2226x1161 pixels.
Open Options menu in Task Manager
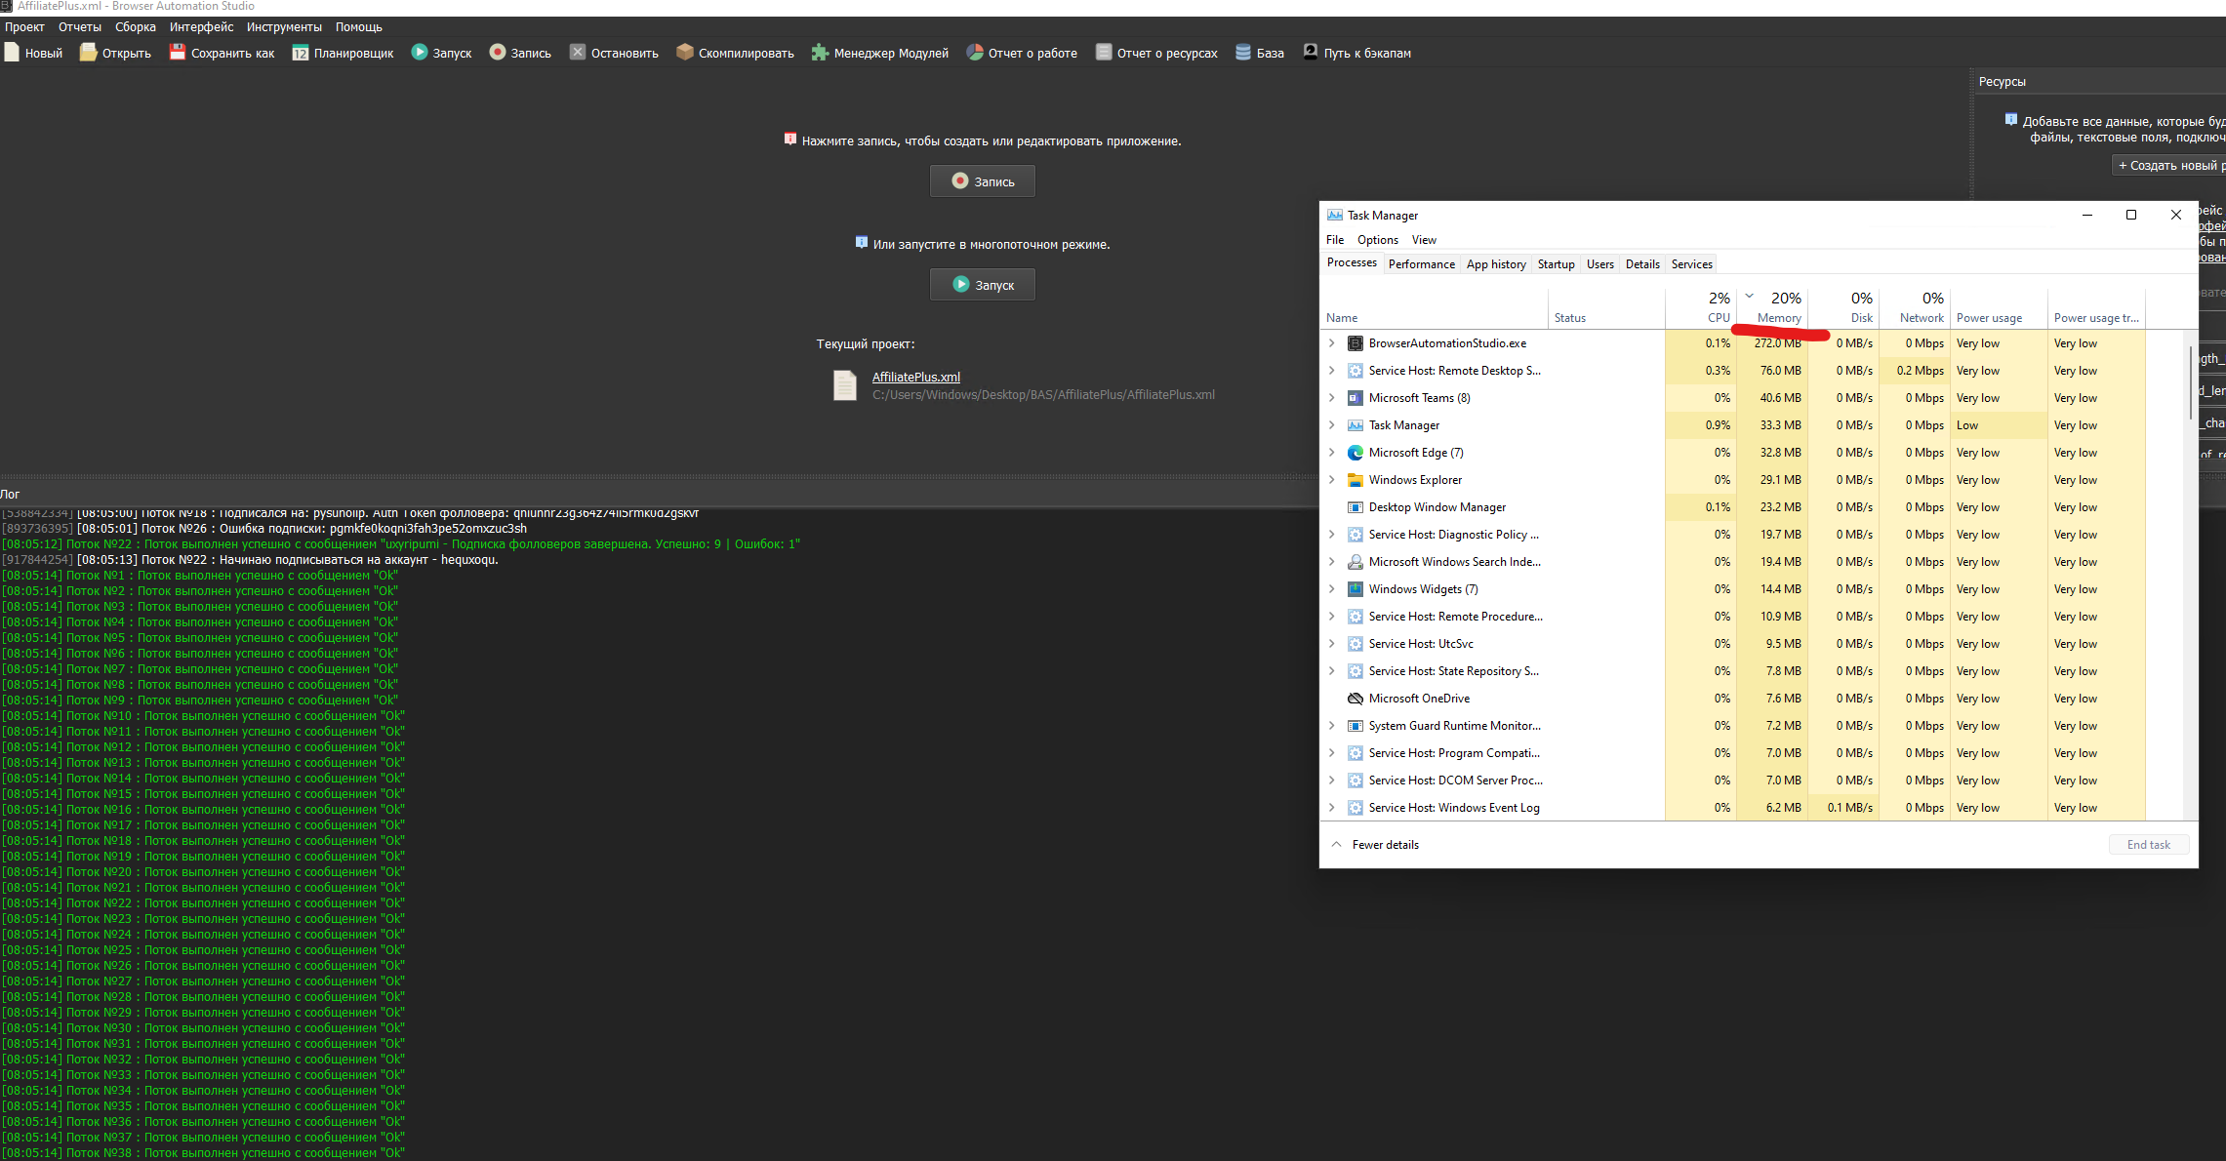pos(1377,240)
